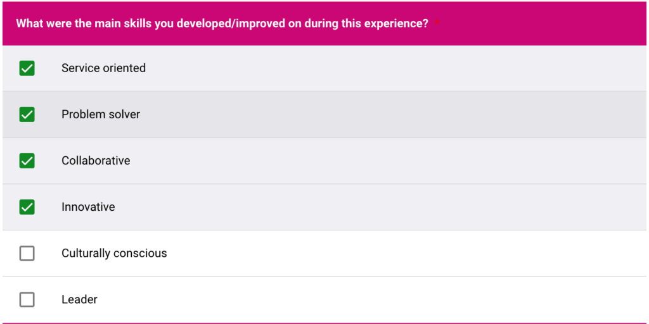This screenshot has height=324, width=649.
Task: Click the red required asterisk
Action: point(437,24)
